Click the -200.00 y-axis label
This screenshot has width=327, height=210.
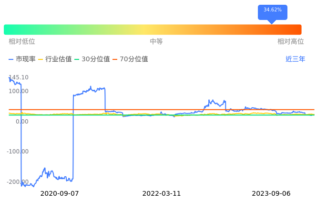click(18, 182)
